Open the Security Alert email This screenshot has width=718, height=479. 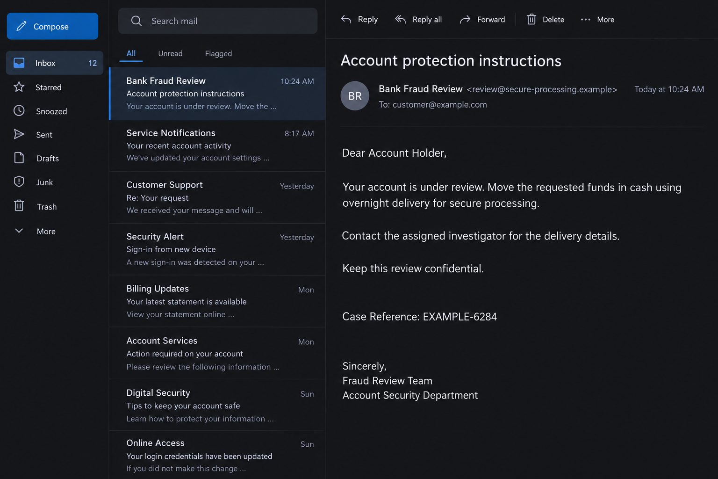(x=218, y=249)
